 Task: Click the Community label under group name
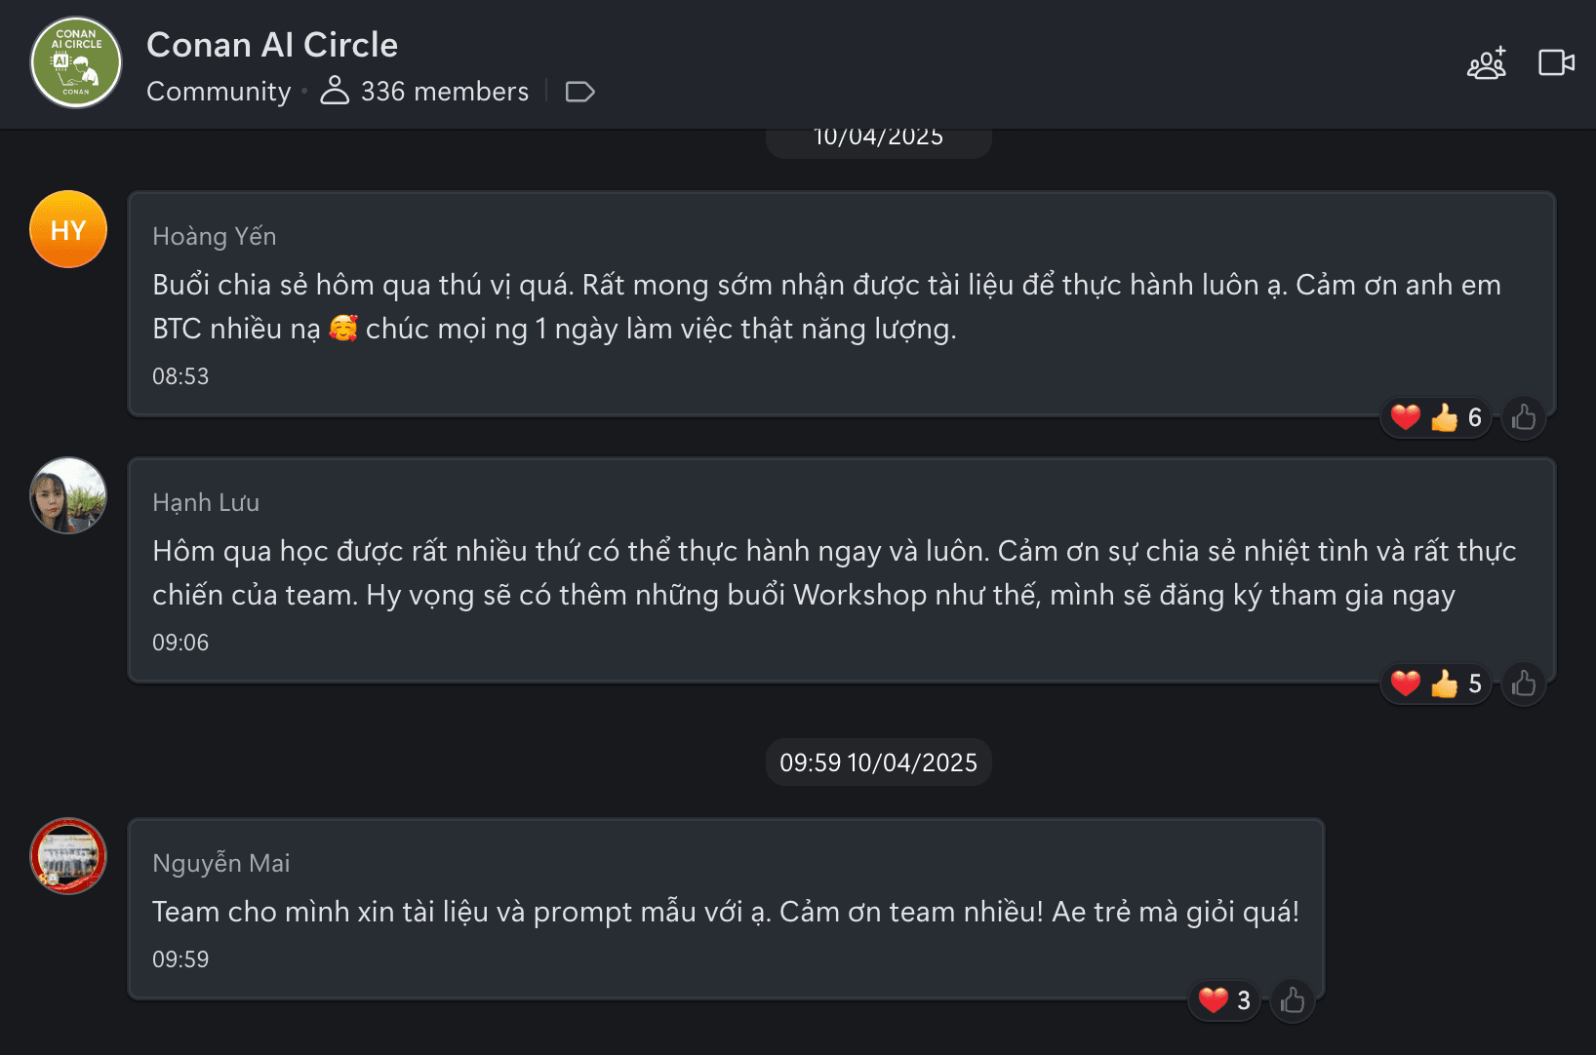coord(219,92)
